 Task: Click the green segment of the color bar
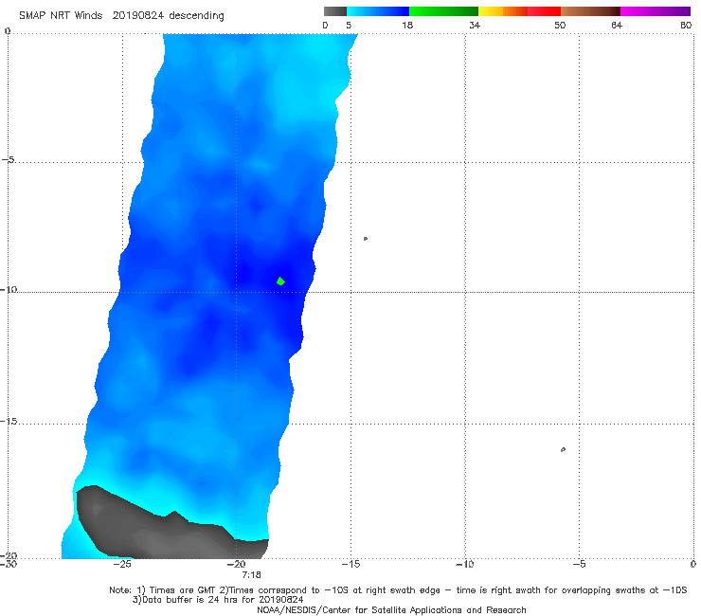(443, 11)
